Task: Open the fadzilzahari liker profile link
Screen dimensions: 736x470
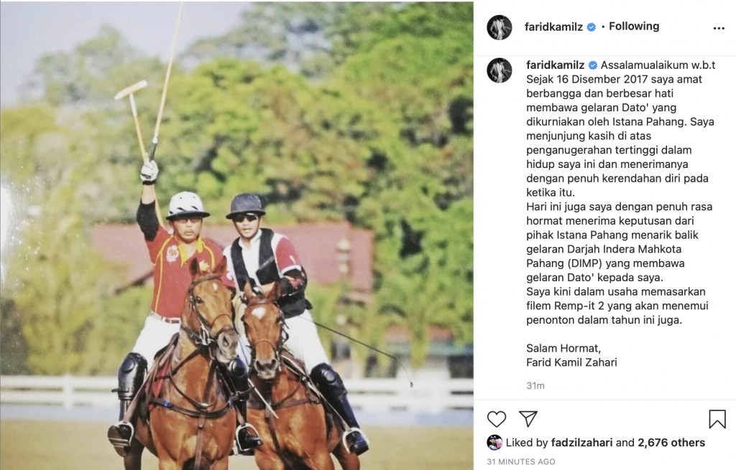Action: pyautogui.click(x=581, y=442)
